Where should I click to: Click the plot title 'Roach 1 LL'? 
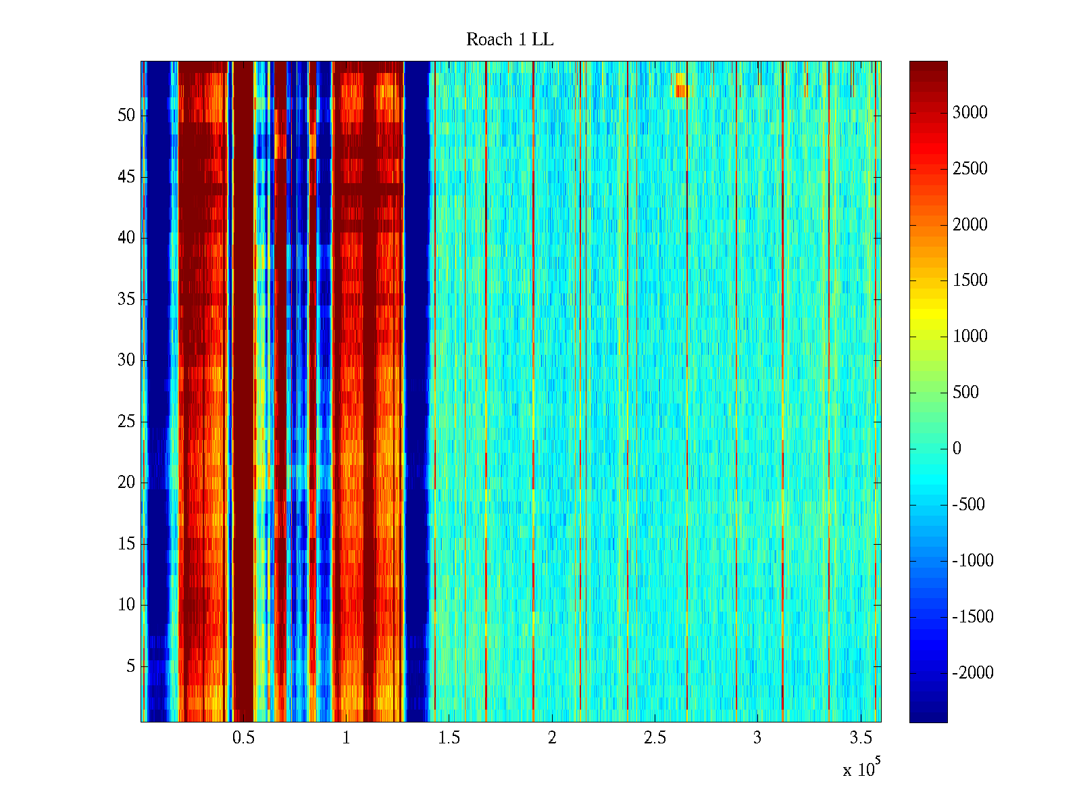509,41
